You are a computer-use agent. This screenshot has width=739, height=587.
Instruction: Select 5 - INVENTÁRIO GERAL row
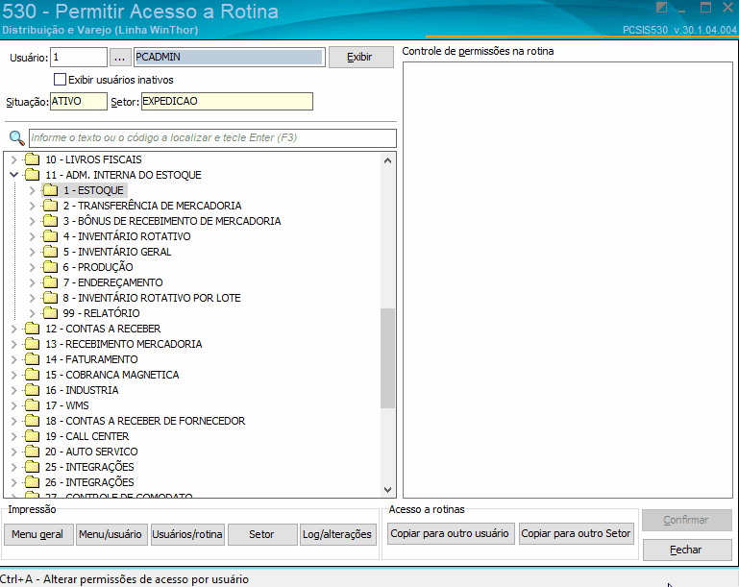click(x=117, y=252)
